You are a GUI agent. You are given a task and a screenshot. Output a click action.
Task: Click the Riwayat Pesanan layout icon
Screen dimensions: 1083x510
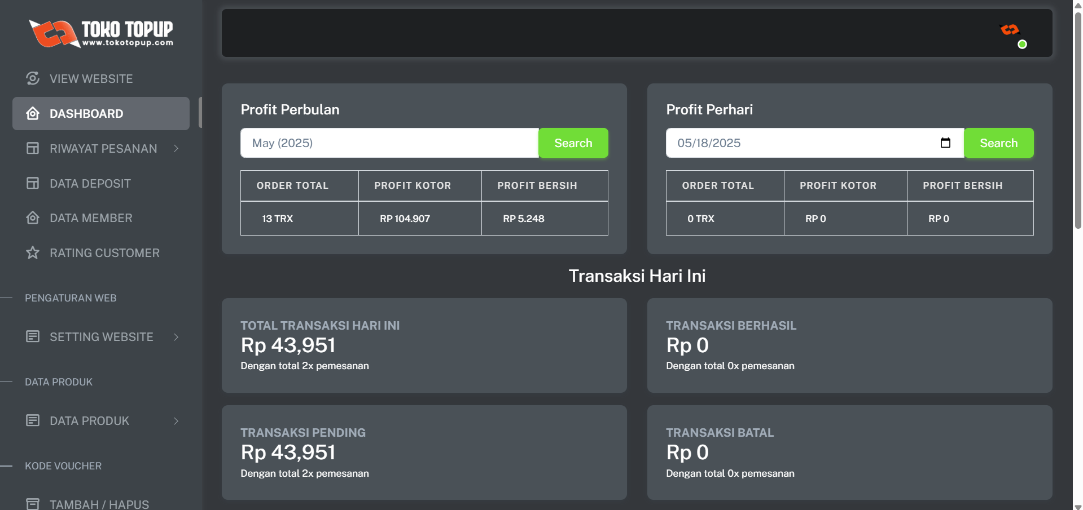coord(33,148)
